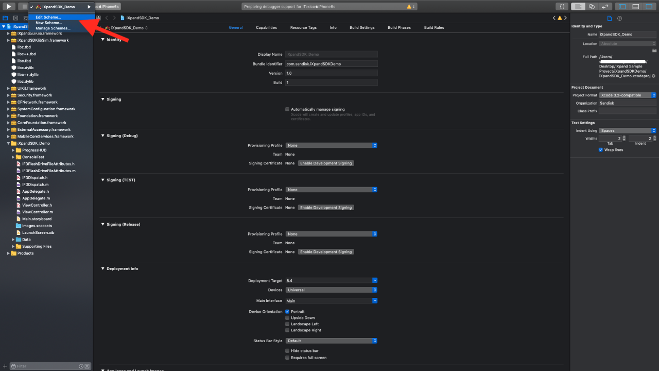The image size is (659, 371).
Task: Switch to the Capabilities tab
Action: click(x=266, y=28)
